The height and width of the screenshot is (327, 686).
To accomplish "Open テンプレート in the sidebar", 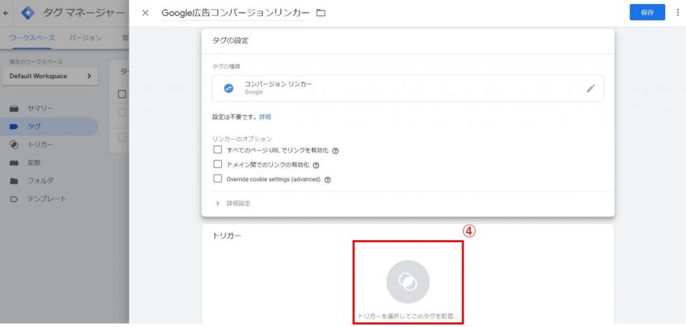I will point(49,199).
